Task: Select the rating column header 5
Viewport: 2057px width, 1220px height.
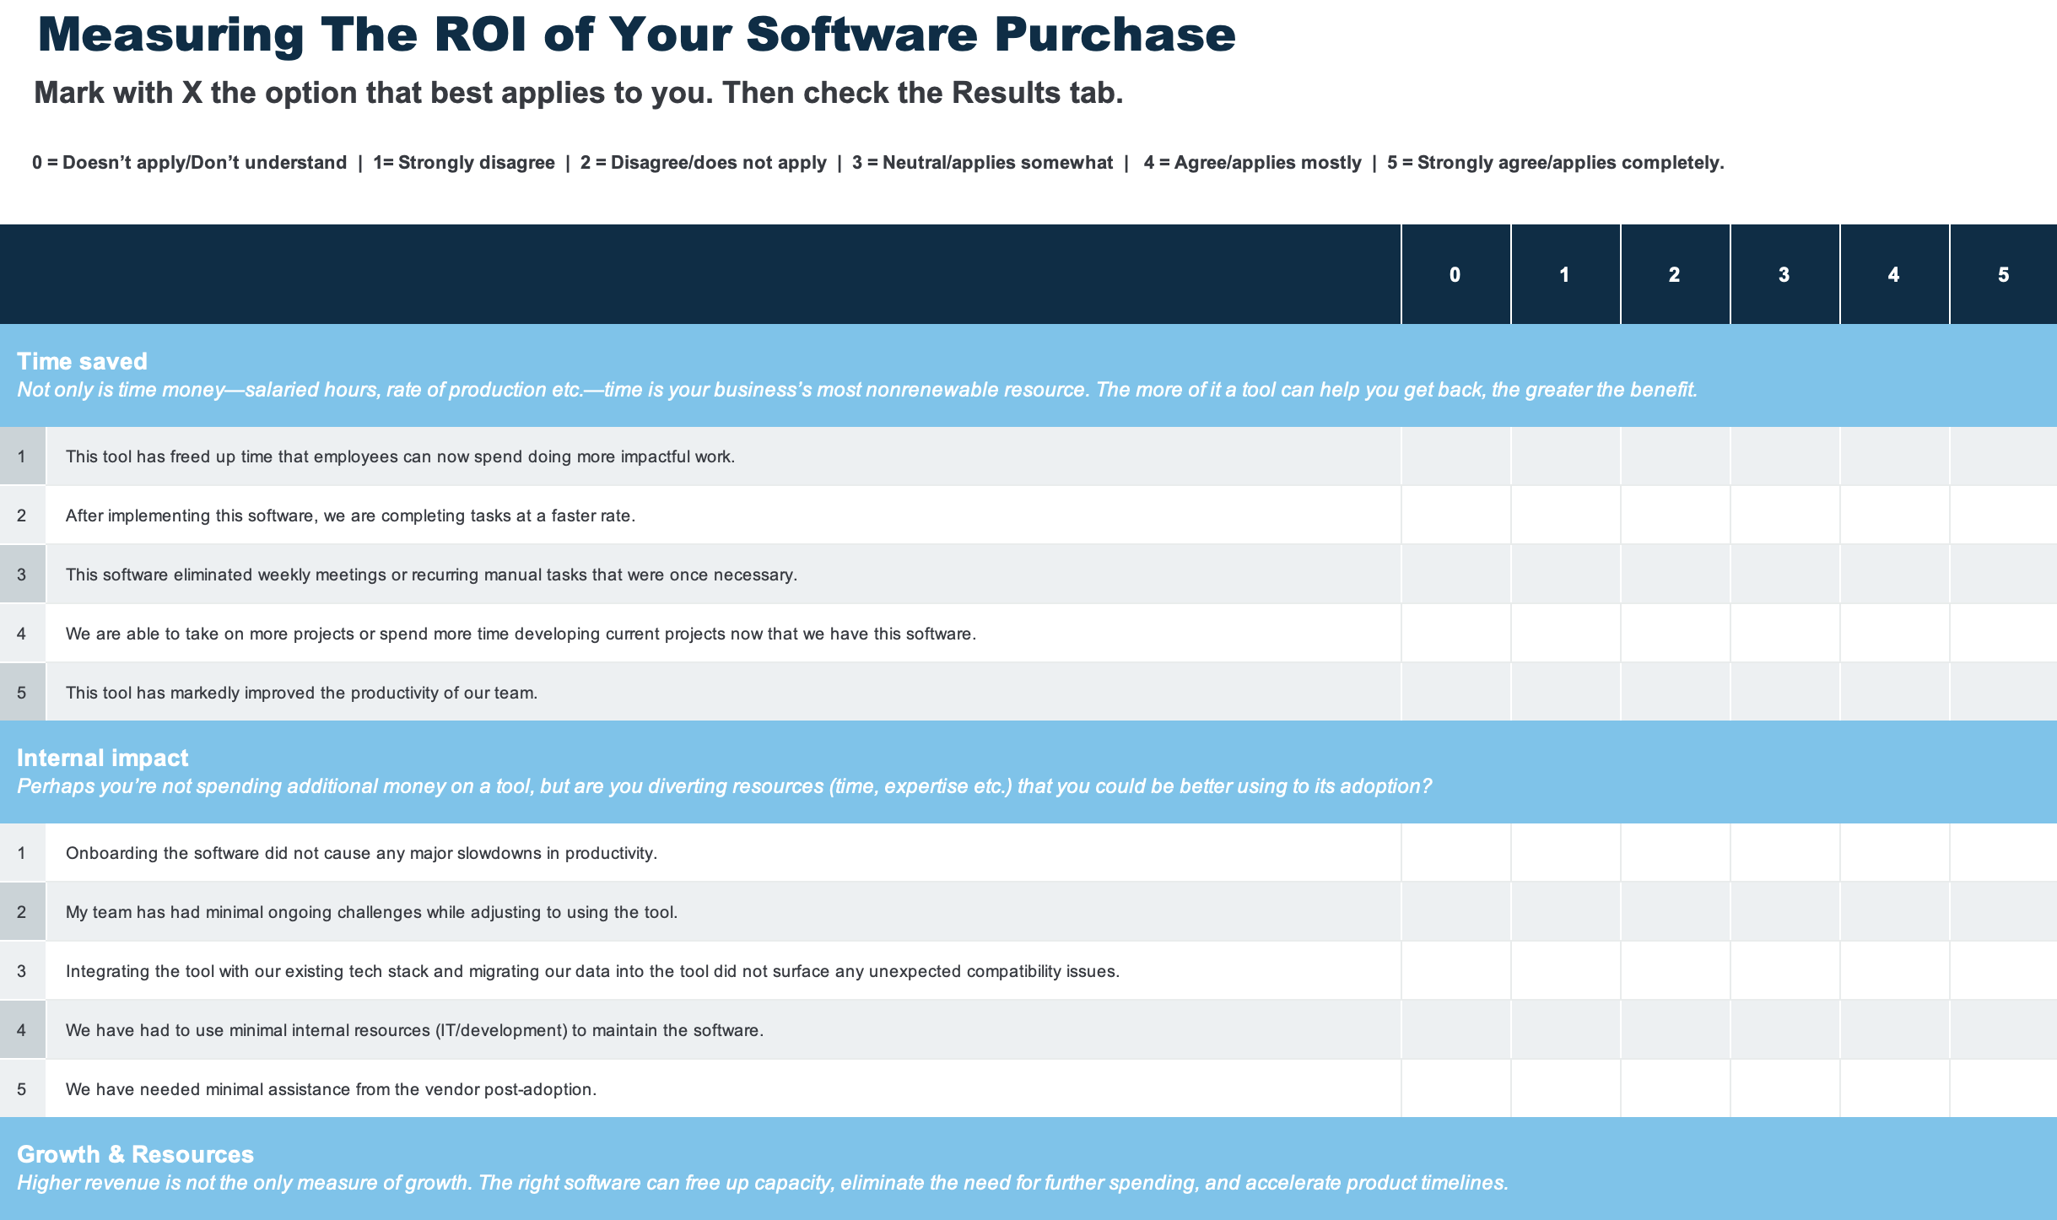Action: click(2003, 274)
